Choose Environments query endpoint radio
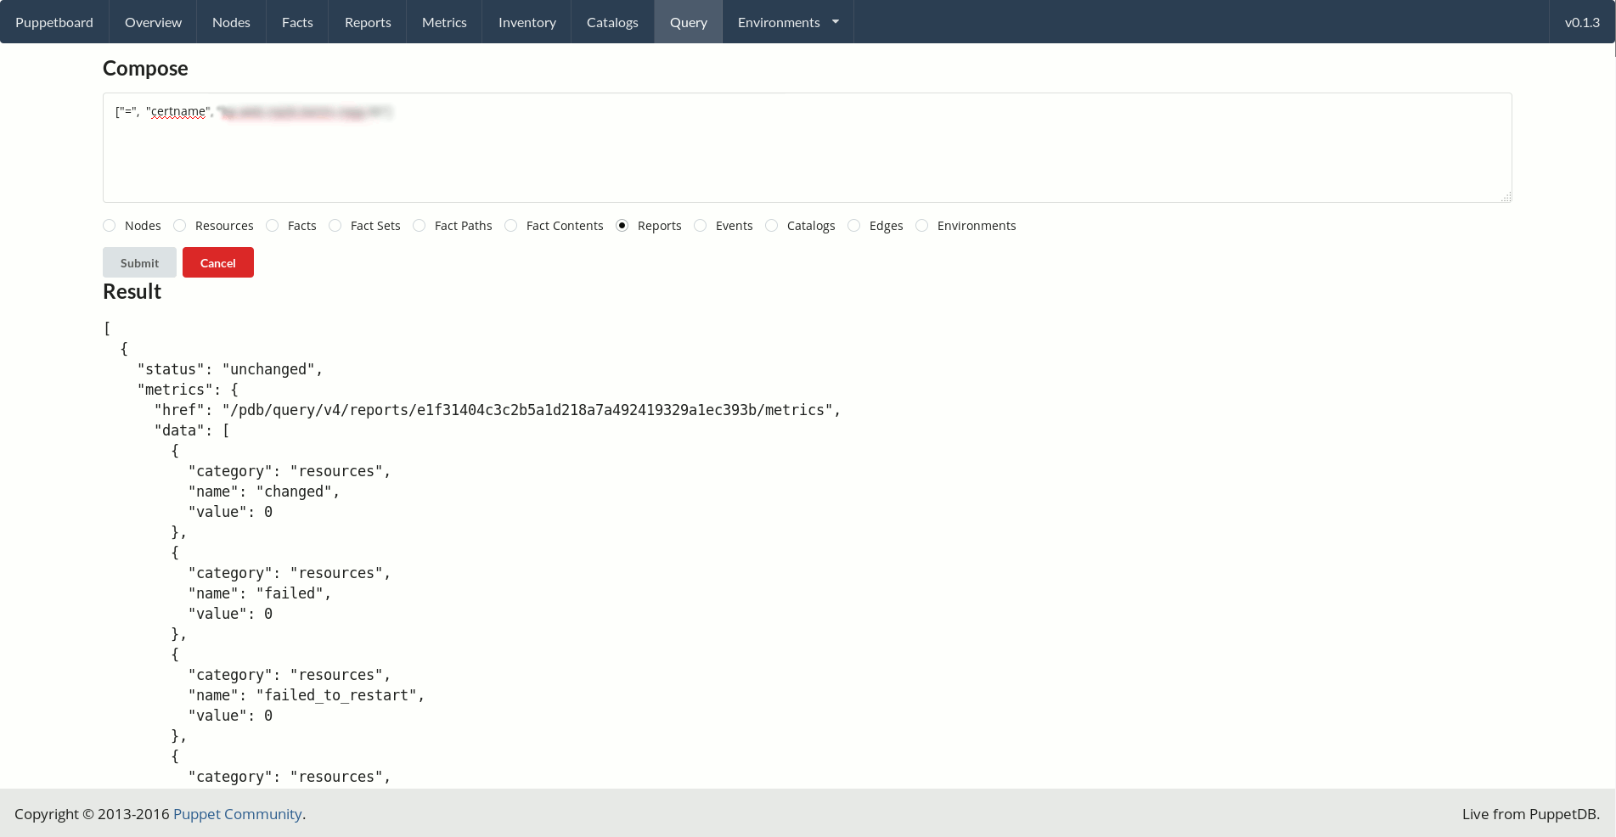This screenshot has height=837, width=1616. (x=922, y=226)
